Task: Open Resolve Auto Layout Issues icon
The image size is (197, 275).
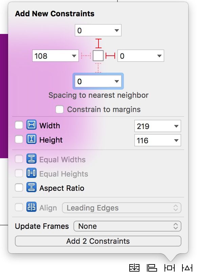Action: (x=187, y=268)
